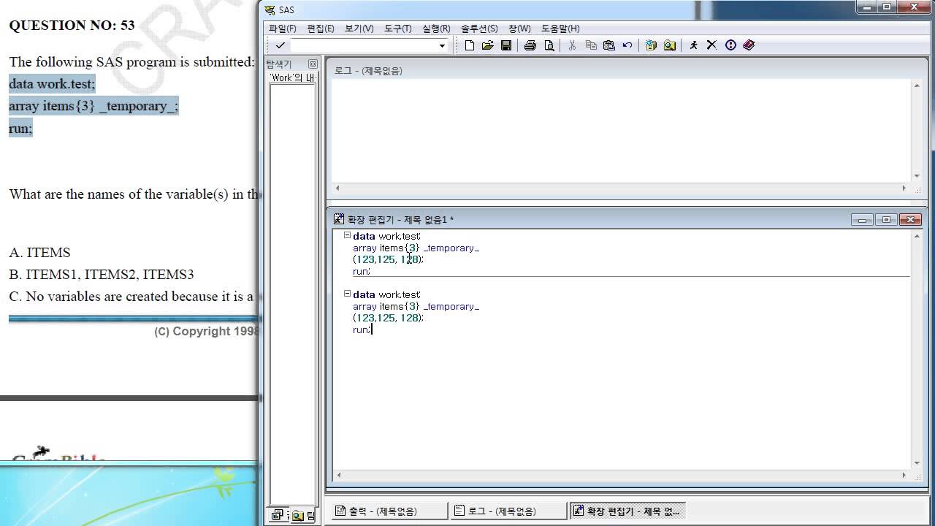Click the 'Work'의 내 Explorer header
This screenshot has height=526, width=935.
(x=292, y=77)
